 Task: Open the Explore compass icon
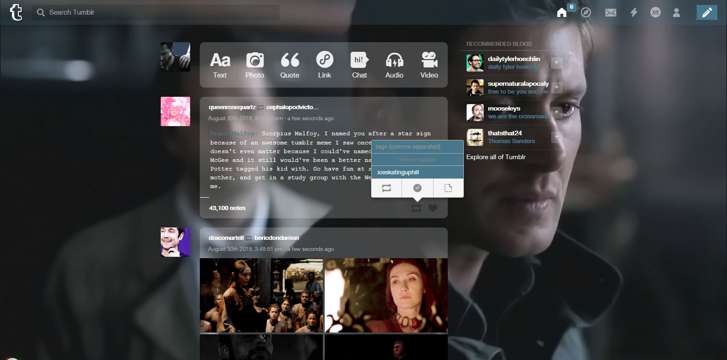pos(586,12)
